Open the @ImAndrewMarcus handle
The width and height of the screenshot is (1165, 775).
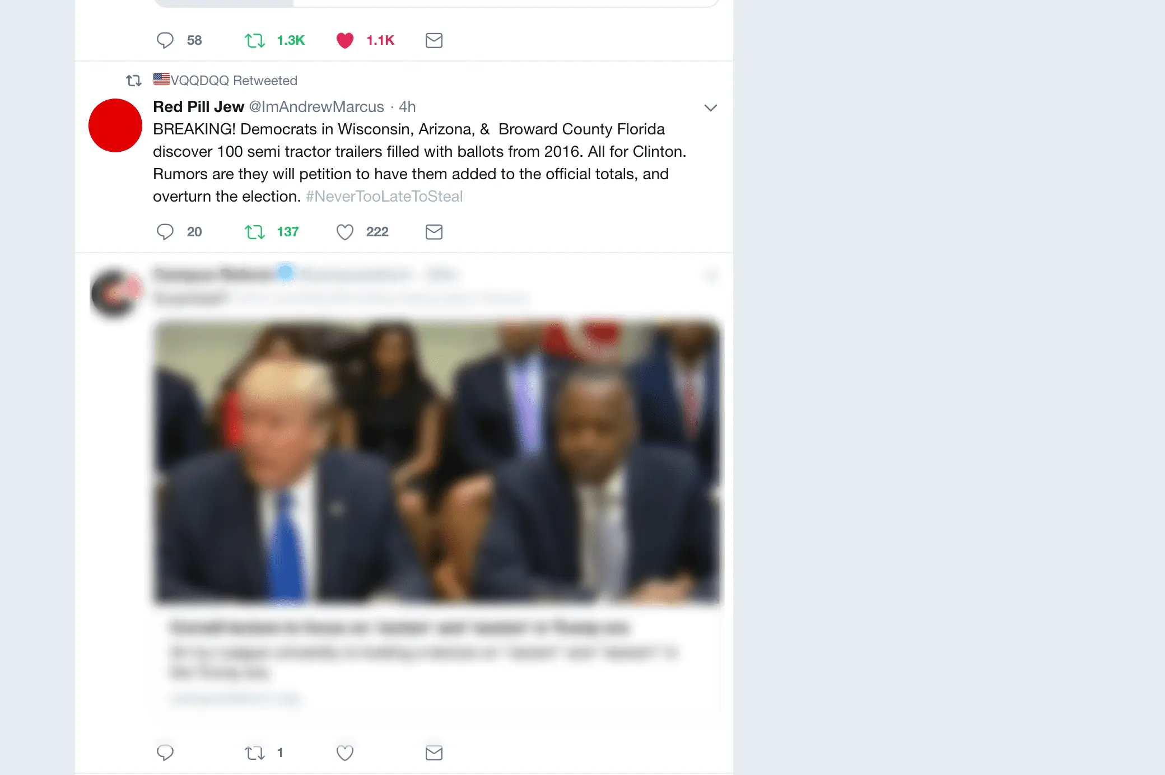(x=316, y=107)
